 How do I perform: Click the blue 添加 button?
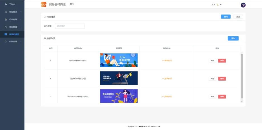point(233,38)
